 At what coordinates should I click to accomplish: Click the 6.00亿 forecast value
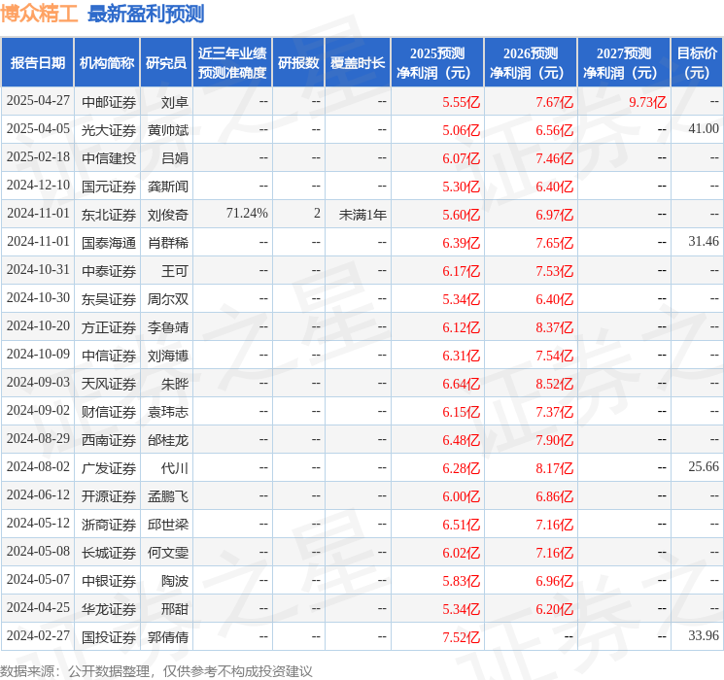click(461, 496)
